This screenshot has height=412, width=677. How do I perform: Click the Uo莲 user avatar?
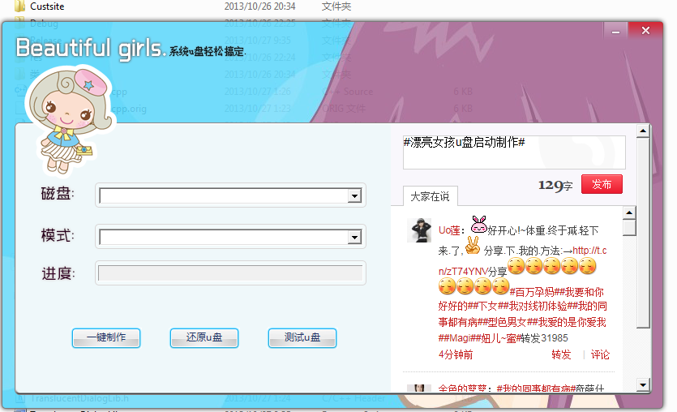419,230
